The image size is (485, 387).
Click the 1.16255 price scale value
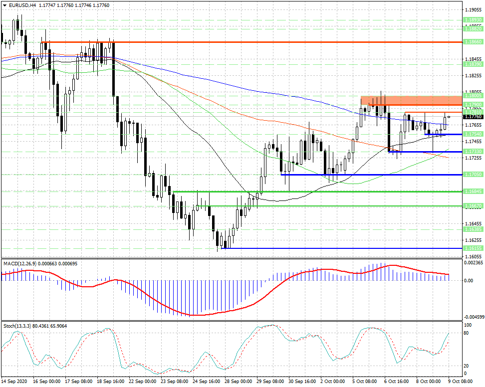[x=473, y=240]
